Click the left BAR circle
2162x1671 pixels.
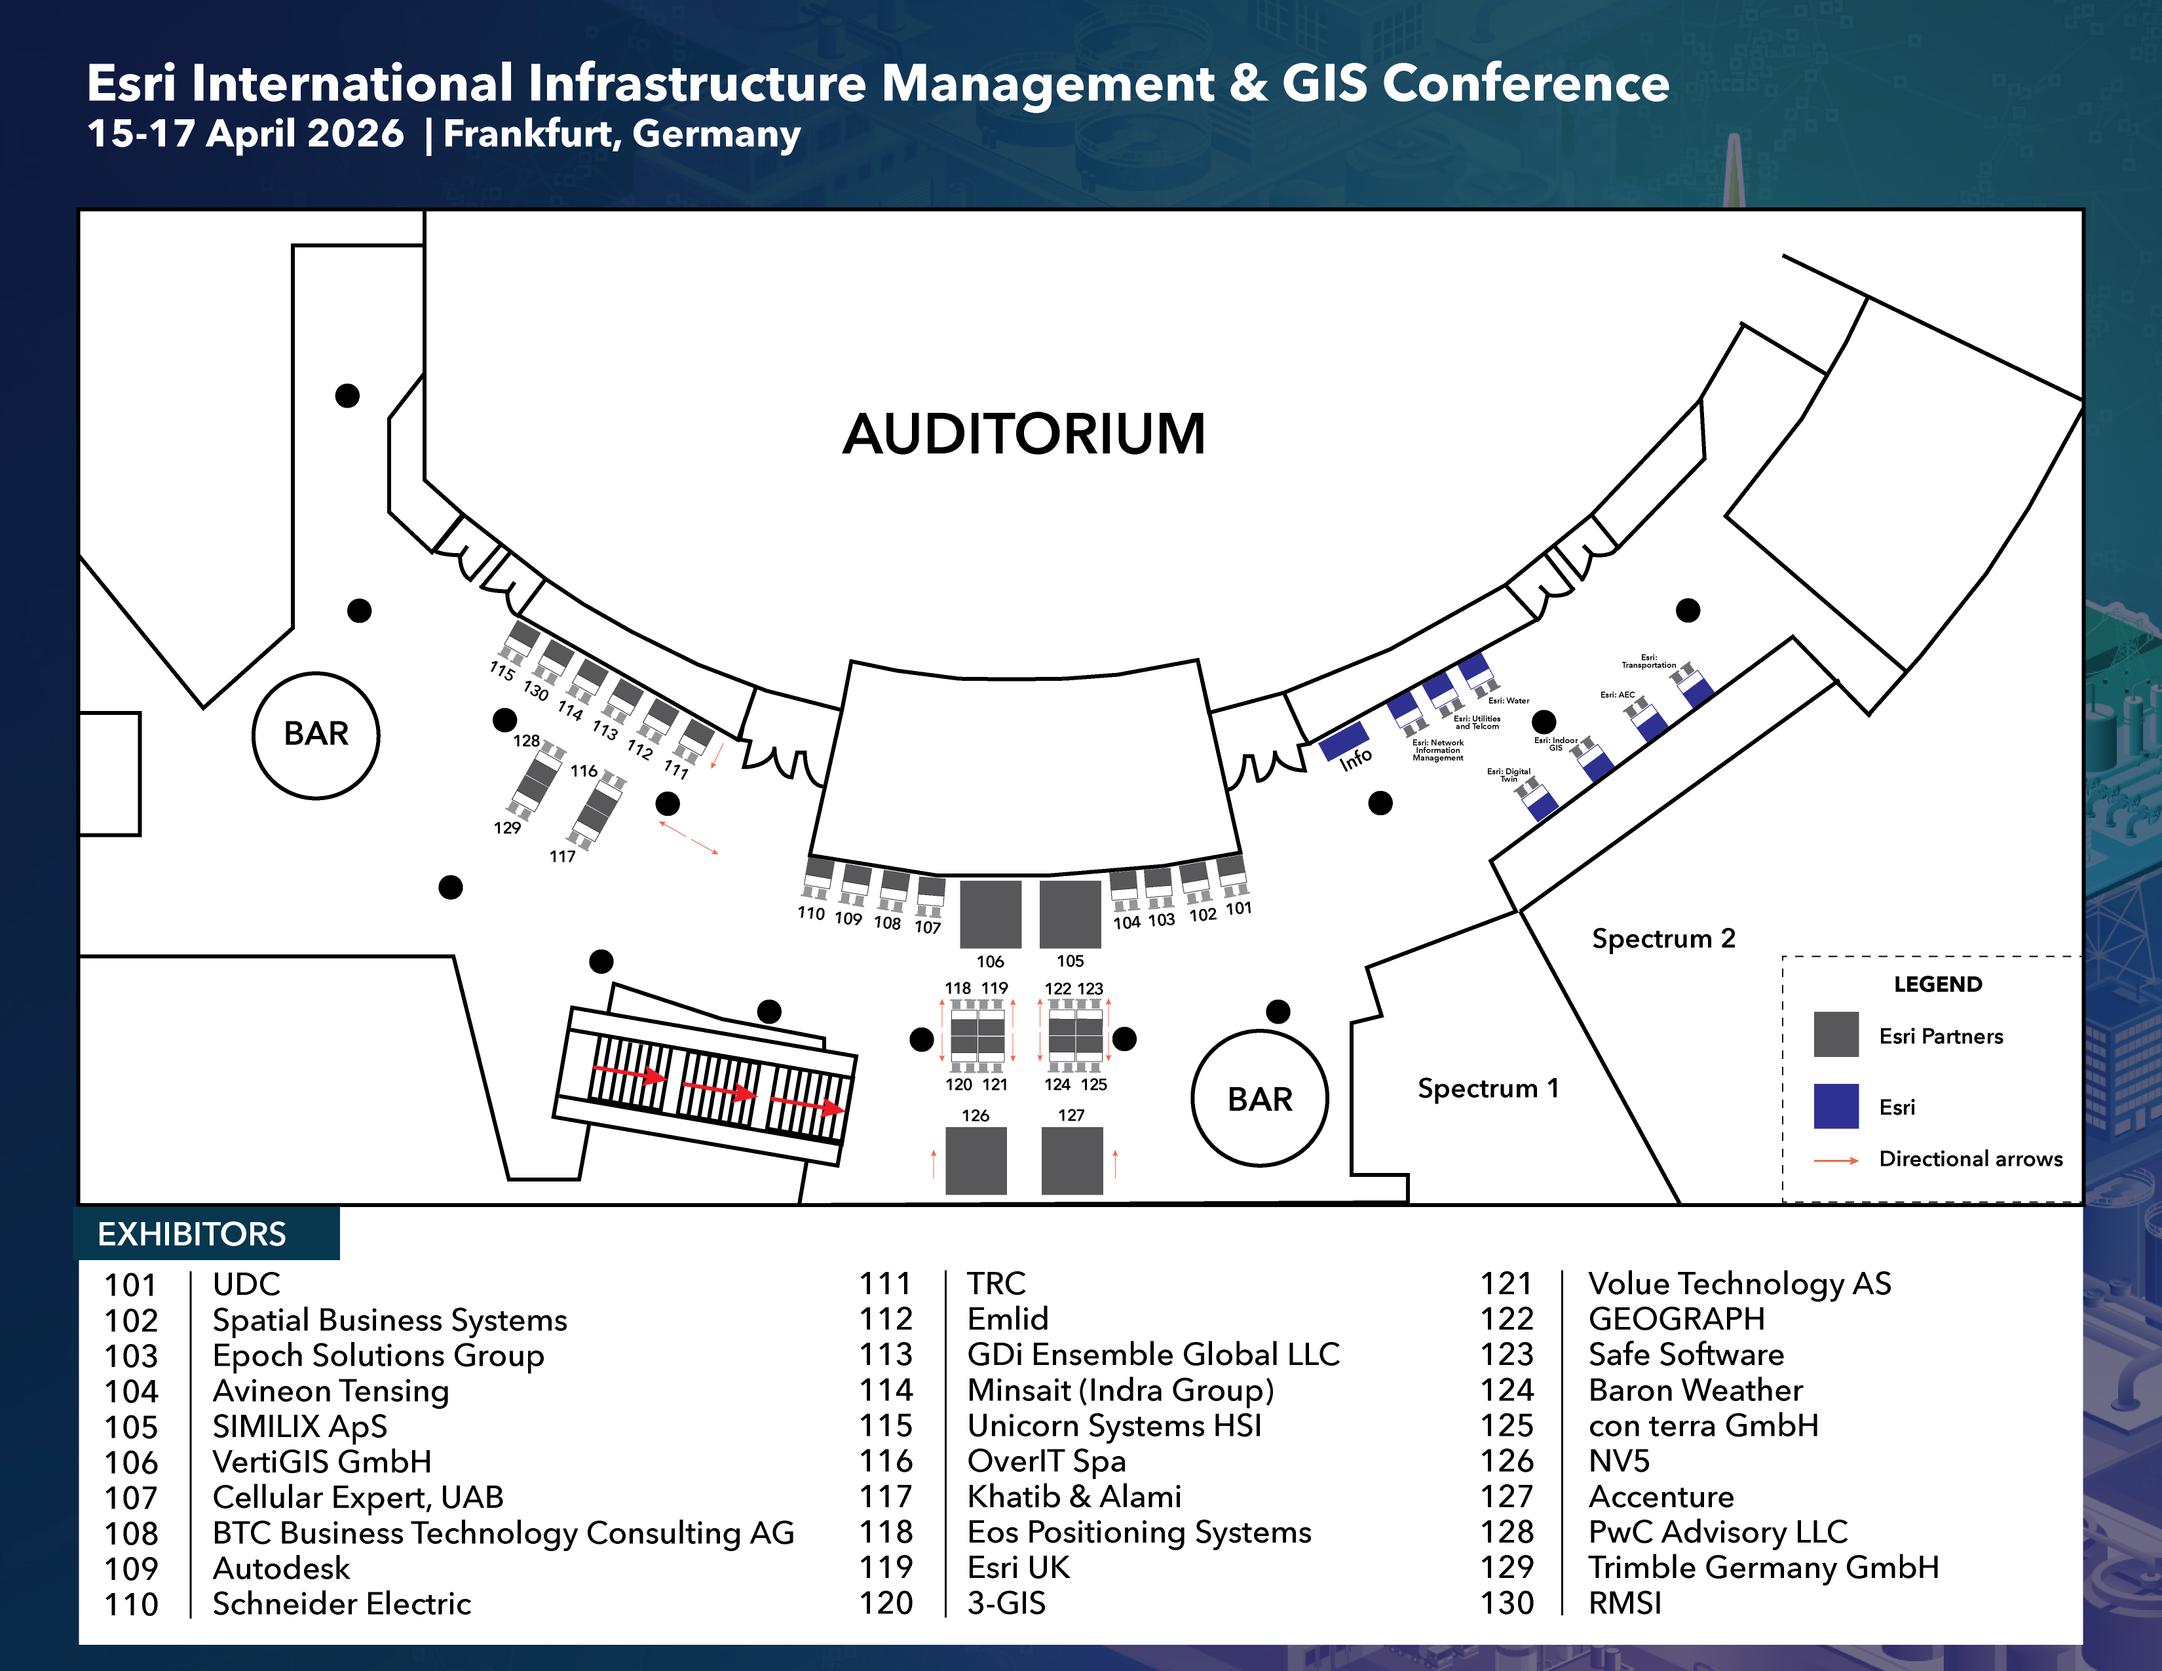click(x=316, y=735)
